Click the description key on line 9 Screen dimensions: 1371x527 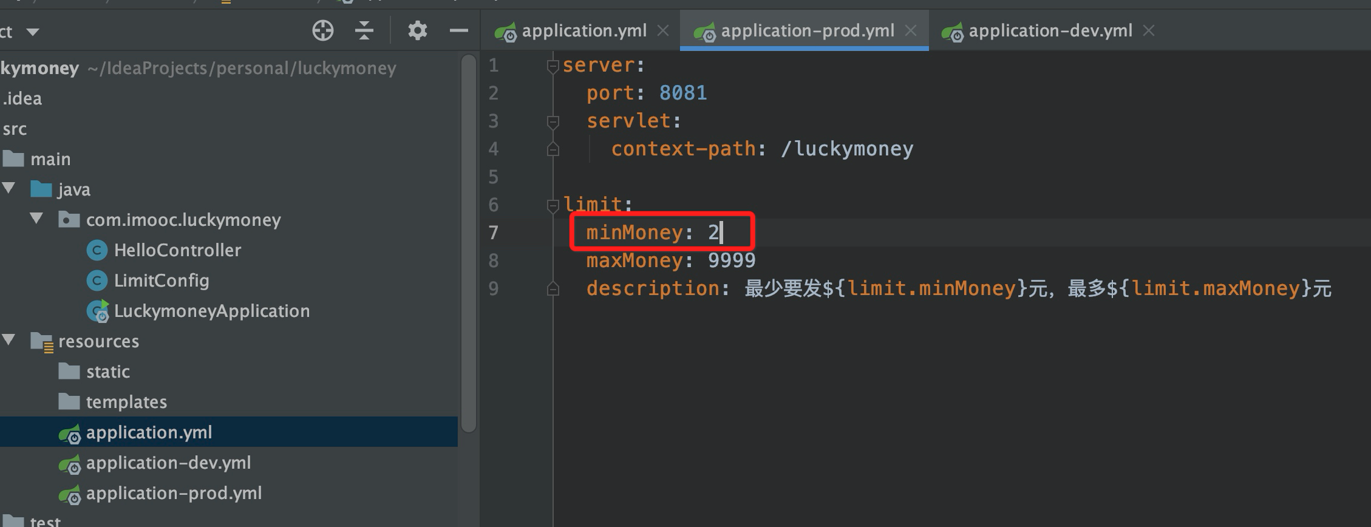click(653, 288)
